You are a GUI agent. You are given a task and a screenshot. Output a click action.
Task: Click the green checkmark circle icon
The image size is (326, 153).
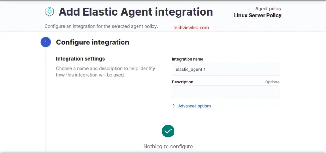click(168, 131)
